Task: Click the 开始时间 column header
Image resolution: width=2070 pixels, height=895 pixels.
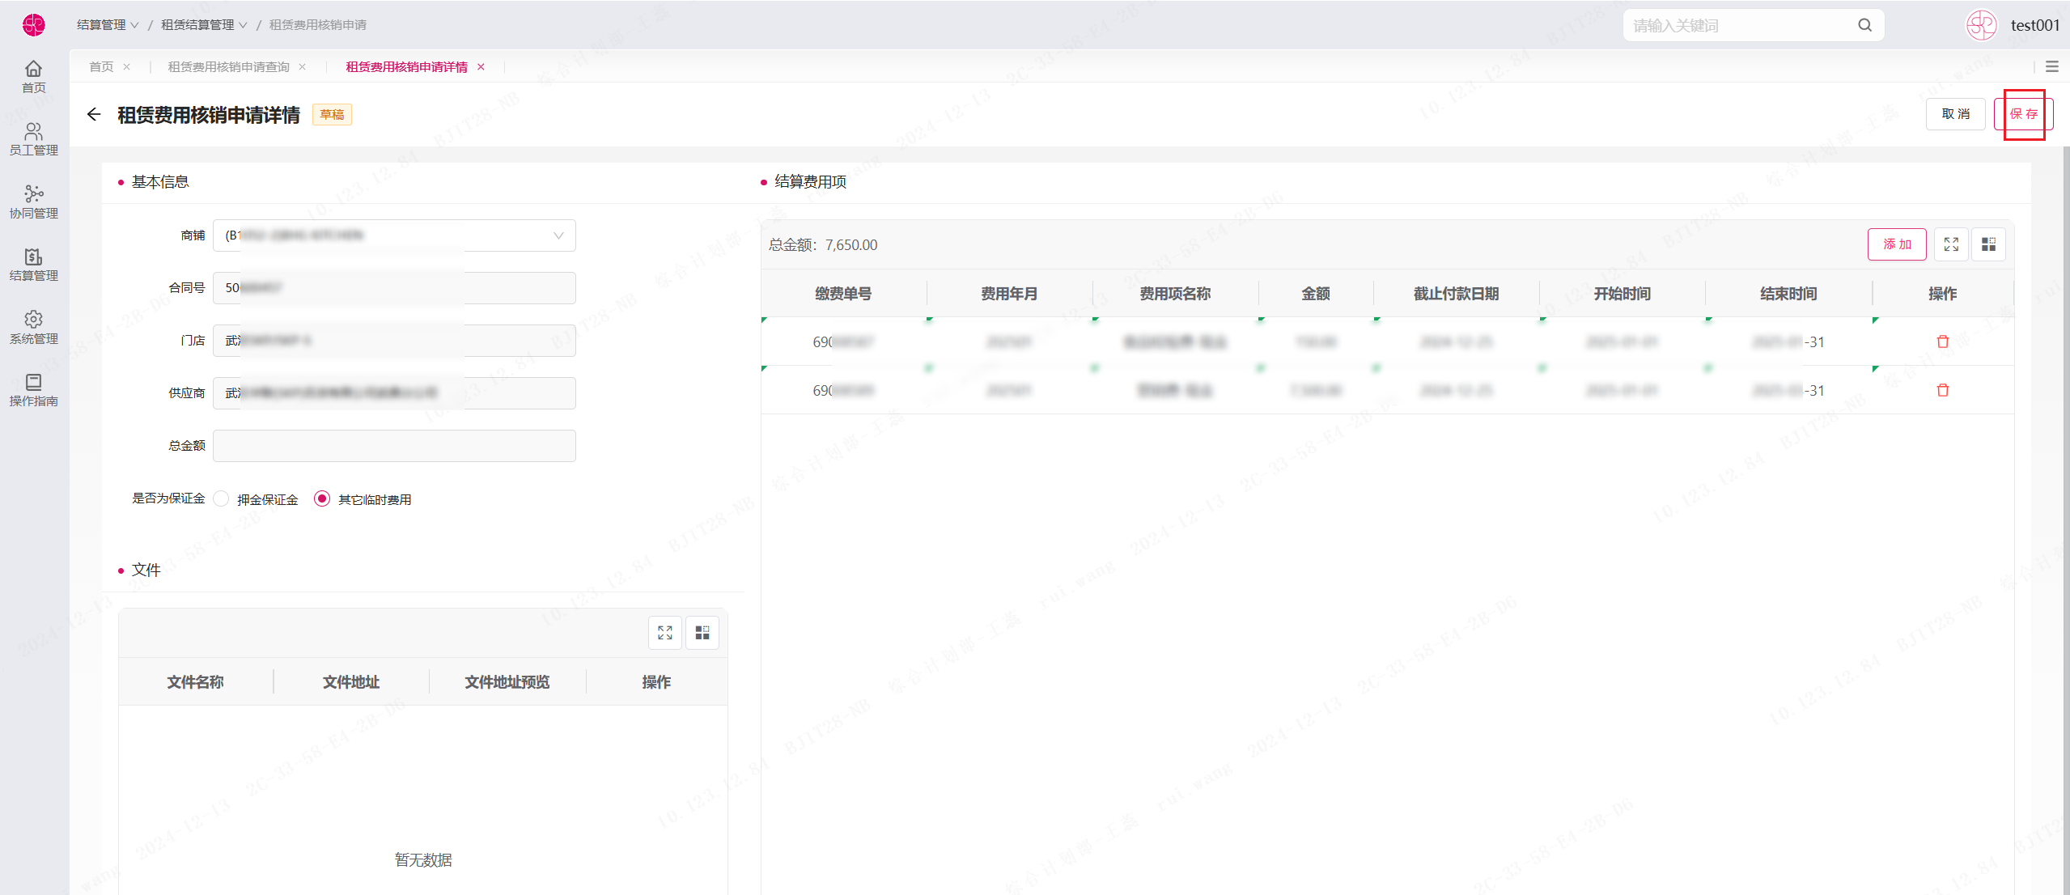Action: (x=1622, y=294)
